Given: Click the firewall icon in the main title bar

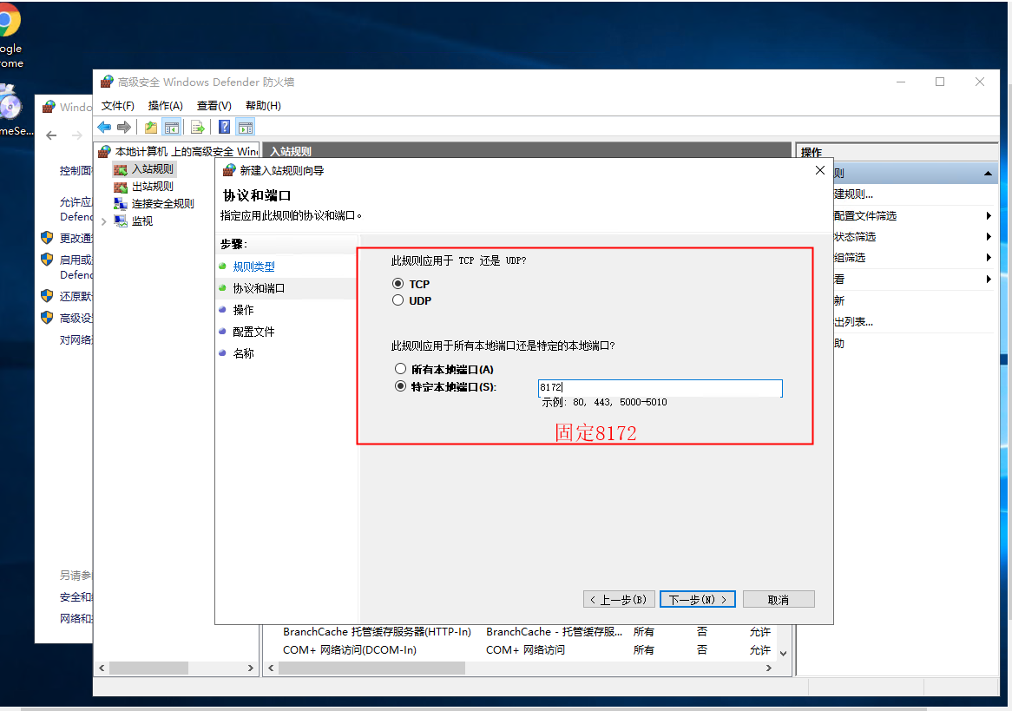Looking at the screenshot, I should (x=107, y=82).
